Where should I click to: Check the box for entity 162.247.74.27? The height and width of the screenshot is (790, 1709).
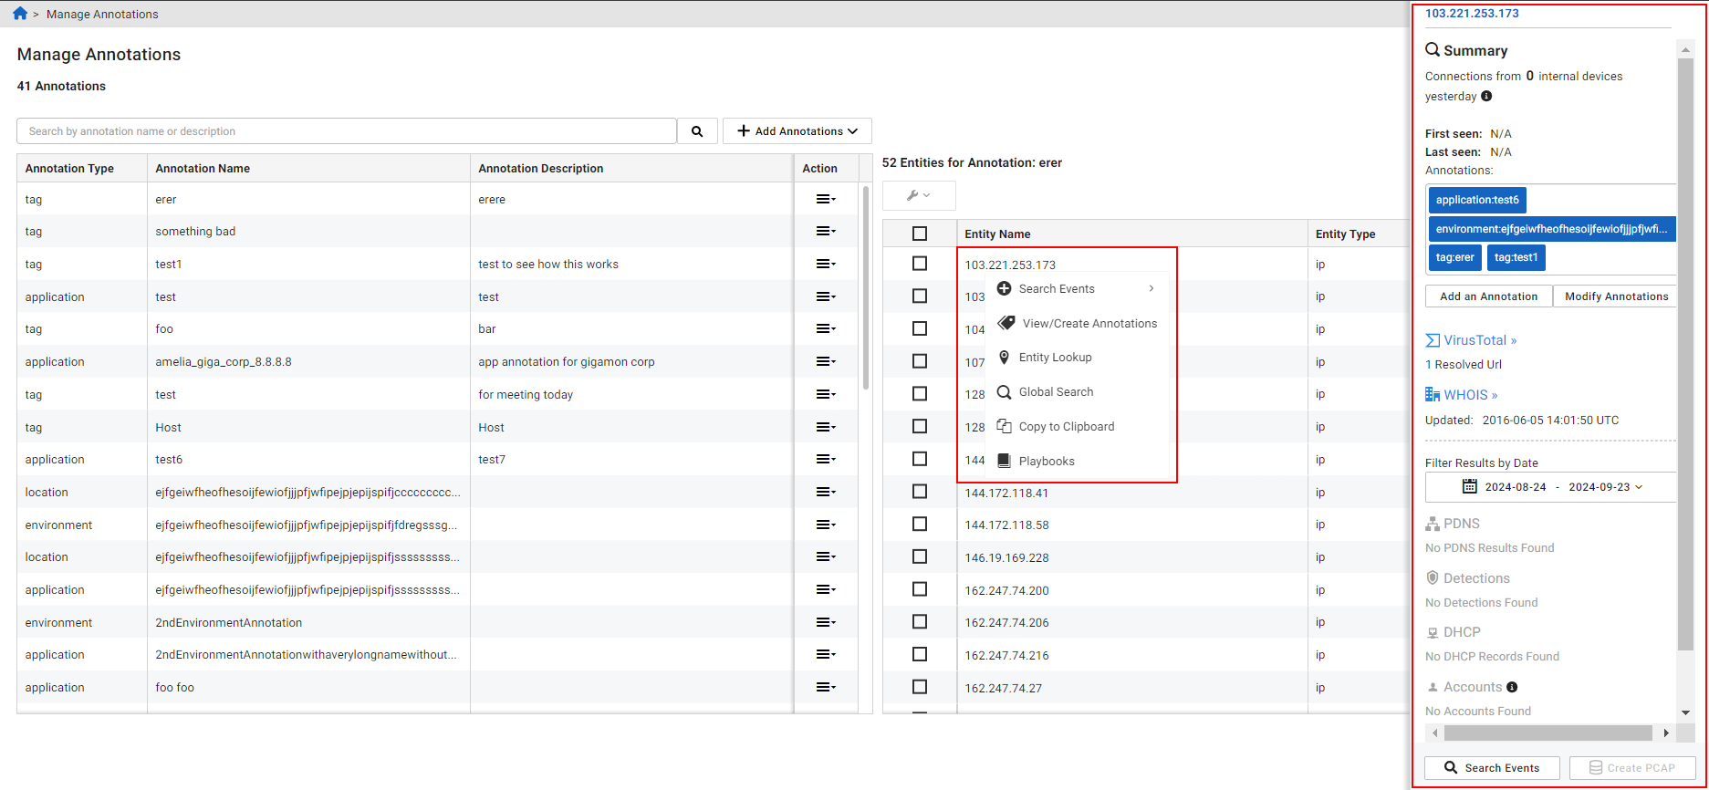[x=920, y=687]
